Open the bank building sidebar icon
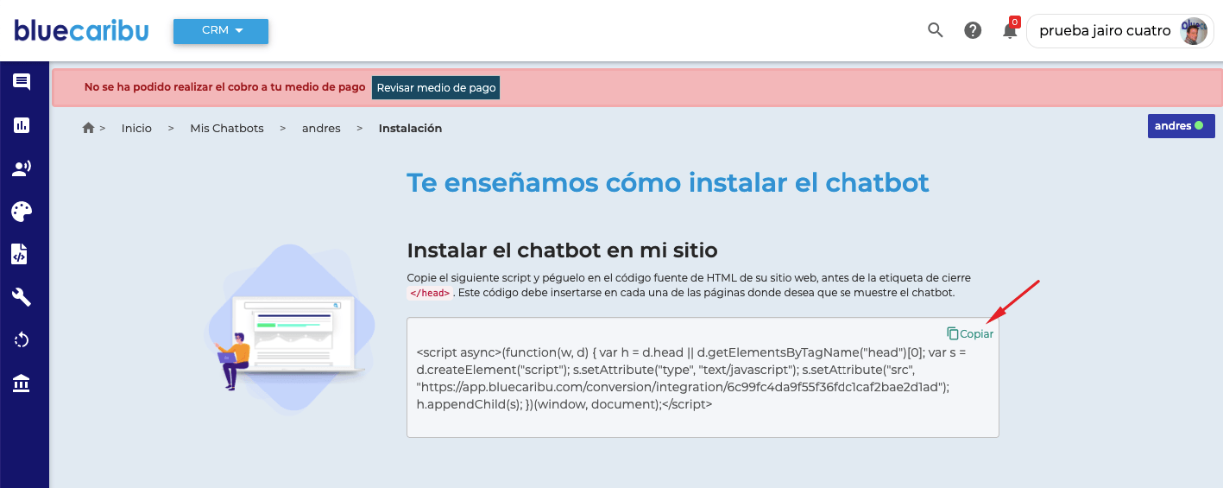Image resolution: width=1223 pixels, height=488 pixels. click(22, 383)
